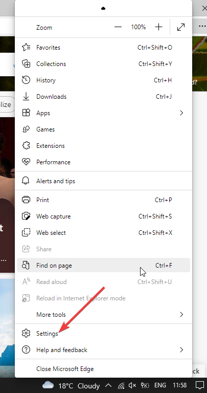The image size is (207, 393).
Task: Increase zoom with the plus button
Action: [x=158, y=27]
